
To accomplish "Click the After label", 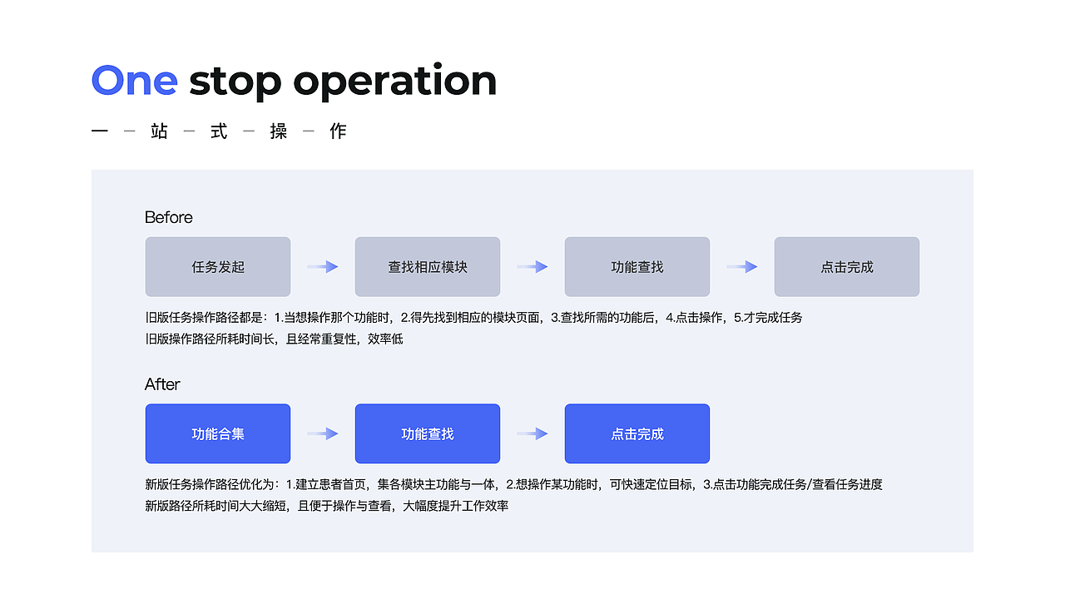I will click(162, 384).
